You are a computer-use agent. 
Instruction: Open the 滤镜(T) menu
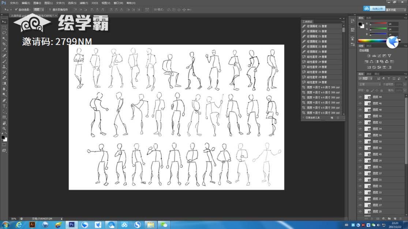click(83, 3)
